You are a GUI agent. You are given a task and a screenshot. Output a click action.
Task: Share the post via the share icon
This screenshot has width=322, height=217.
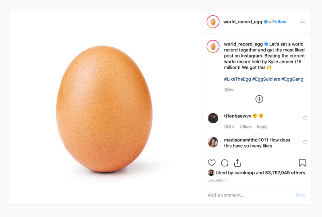click(237, 163)
